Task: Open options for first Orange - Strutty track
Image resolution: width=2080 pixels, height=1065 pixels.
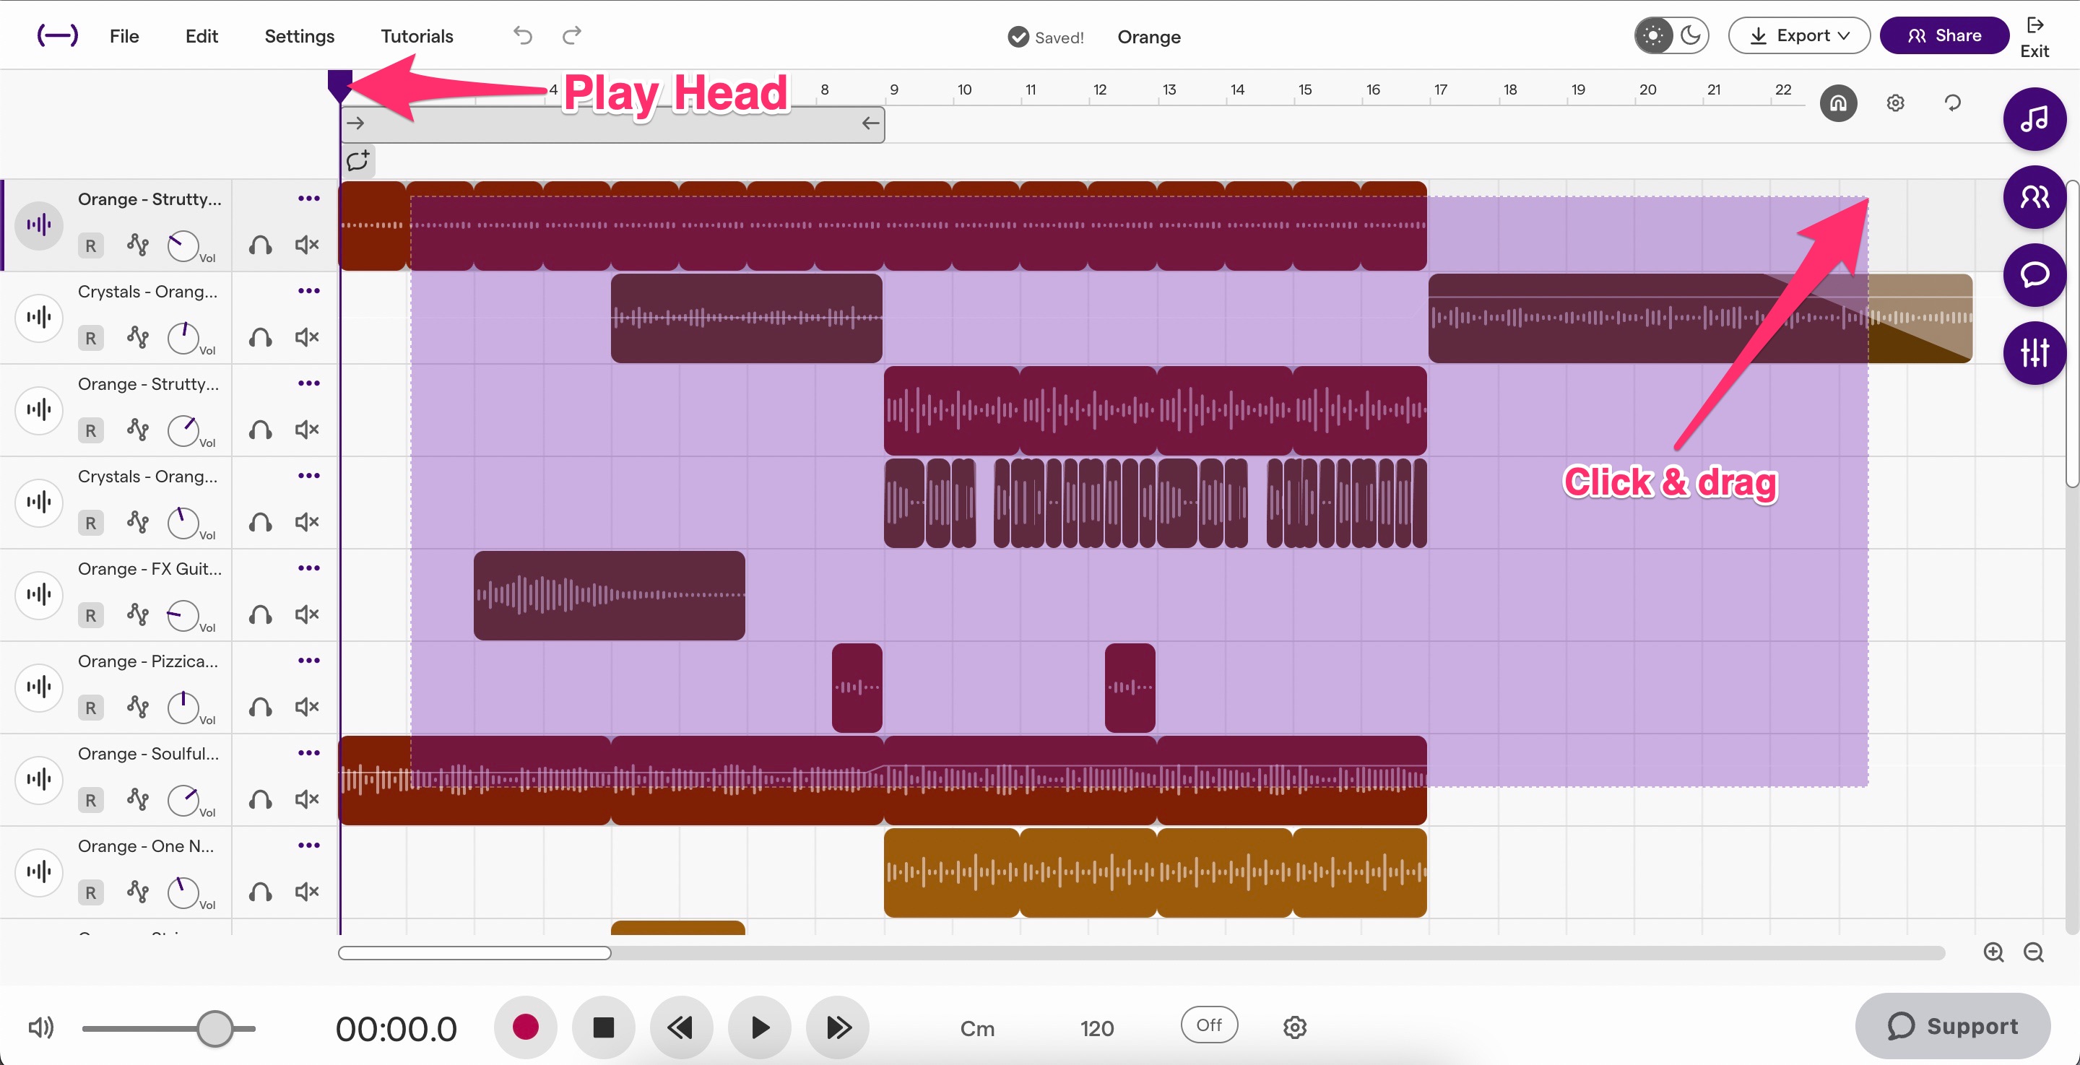Action: tap(308, 199)
